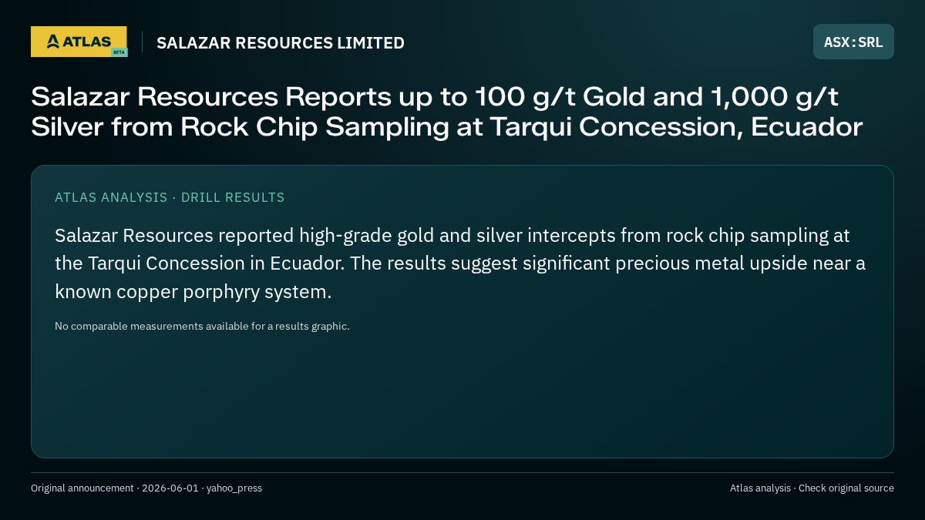
Task: Click the 'Atlas Analysis · Drill Results' label
Action: (x=170, y=197)
